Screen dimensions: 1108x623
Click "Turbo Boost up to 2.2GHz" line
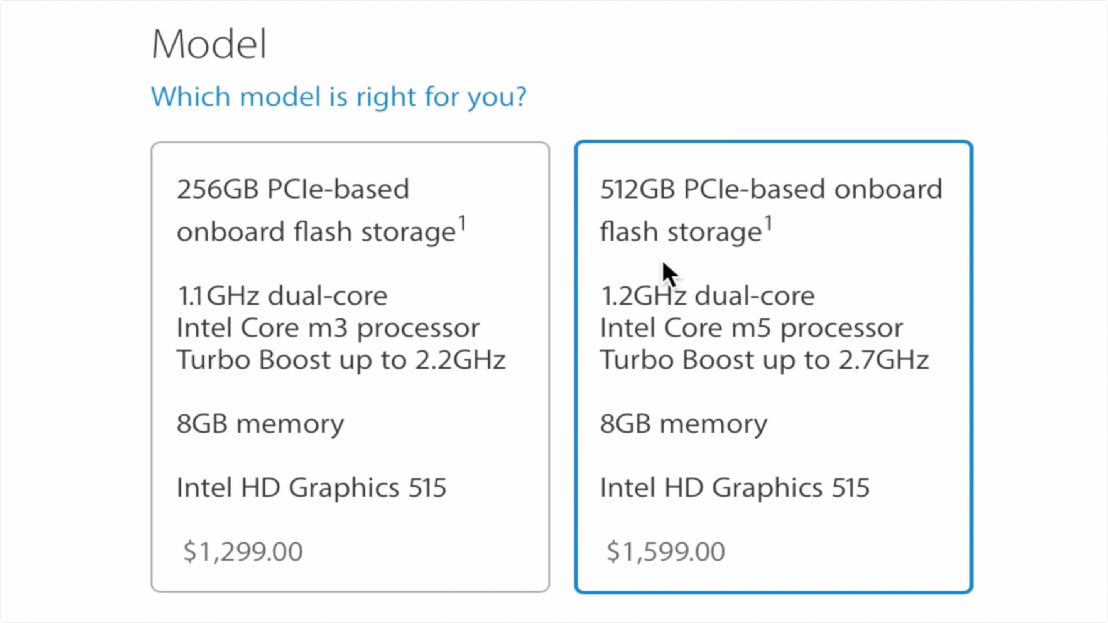click(341, 360)
